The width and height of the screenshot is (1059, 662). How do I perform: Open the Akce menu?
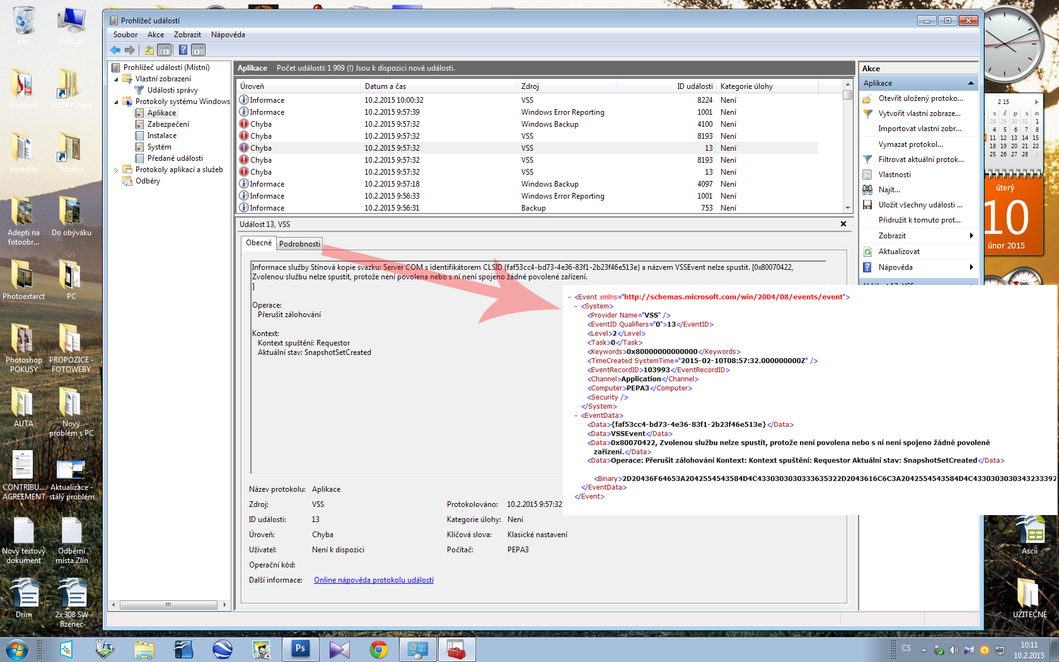click(156, 35)
